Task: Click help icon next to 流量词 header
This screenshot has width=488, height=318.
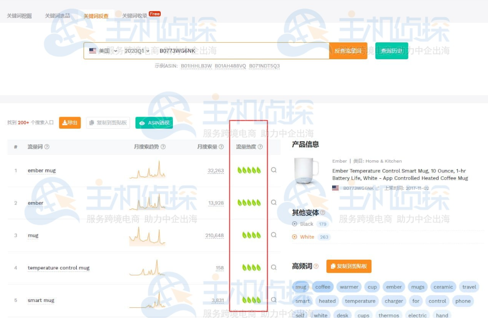Action: coord(47,147)
